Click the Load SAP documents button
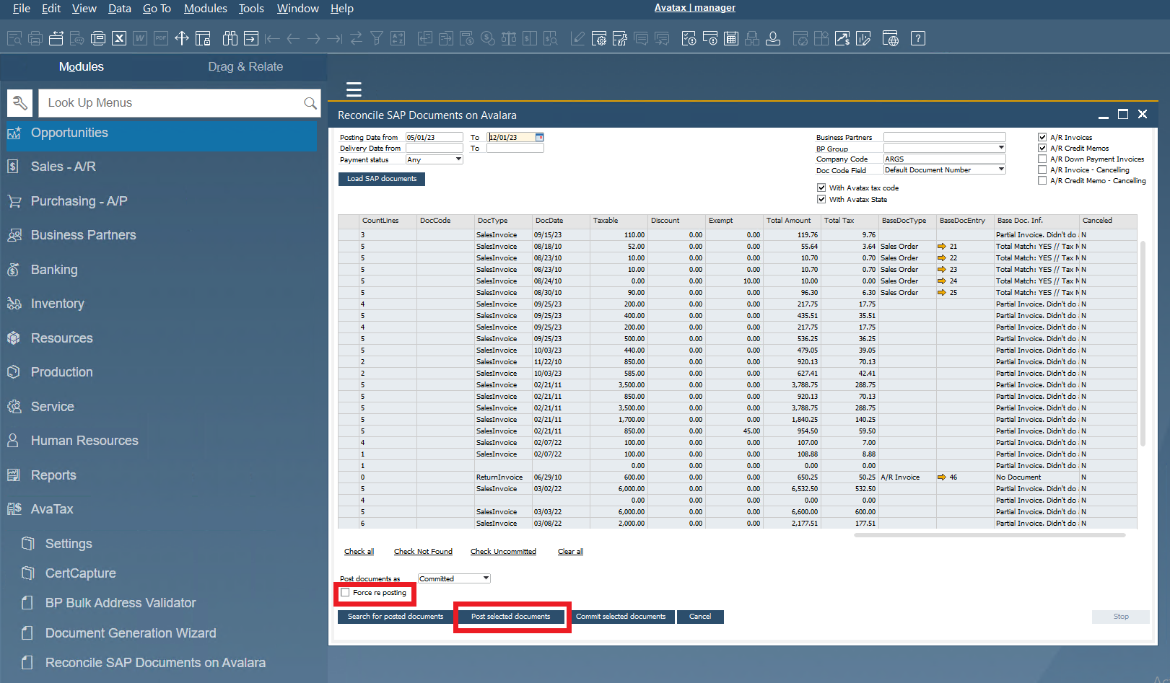 pos(381,179)
